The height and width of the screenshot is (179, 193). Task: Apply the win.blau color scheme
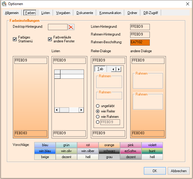pyautogui.click(x=45, y=151)
